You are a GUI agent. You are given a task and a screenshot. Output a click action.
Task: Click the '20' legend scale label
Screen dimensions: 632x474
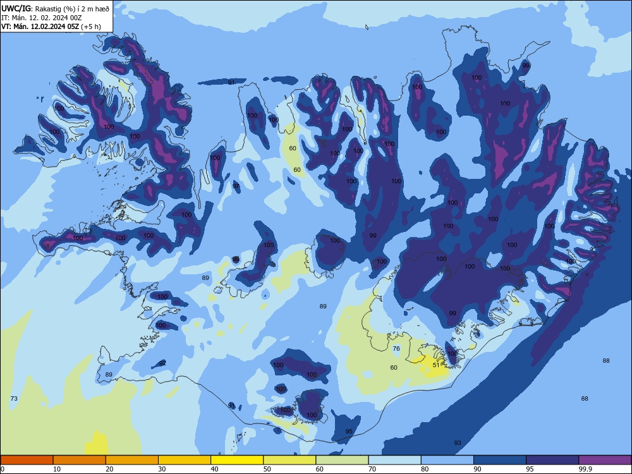pyautogui.click(x=109, y=469)
